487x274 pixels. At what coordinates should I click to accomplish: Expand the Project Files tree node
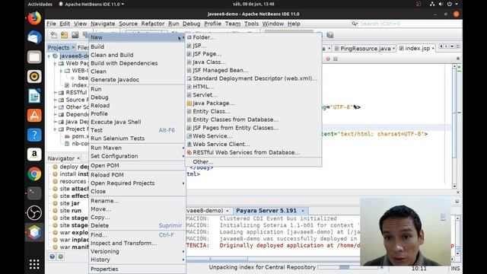(x=55, y=129)
